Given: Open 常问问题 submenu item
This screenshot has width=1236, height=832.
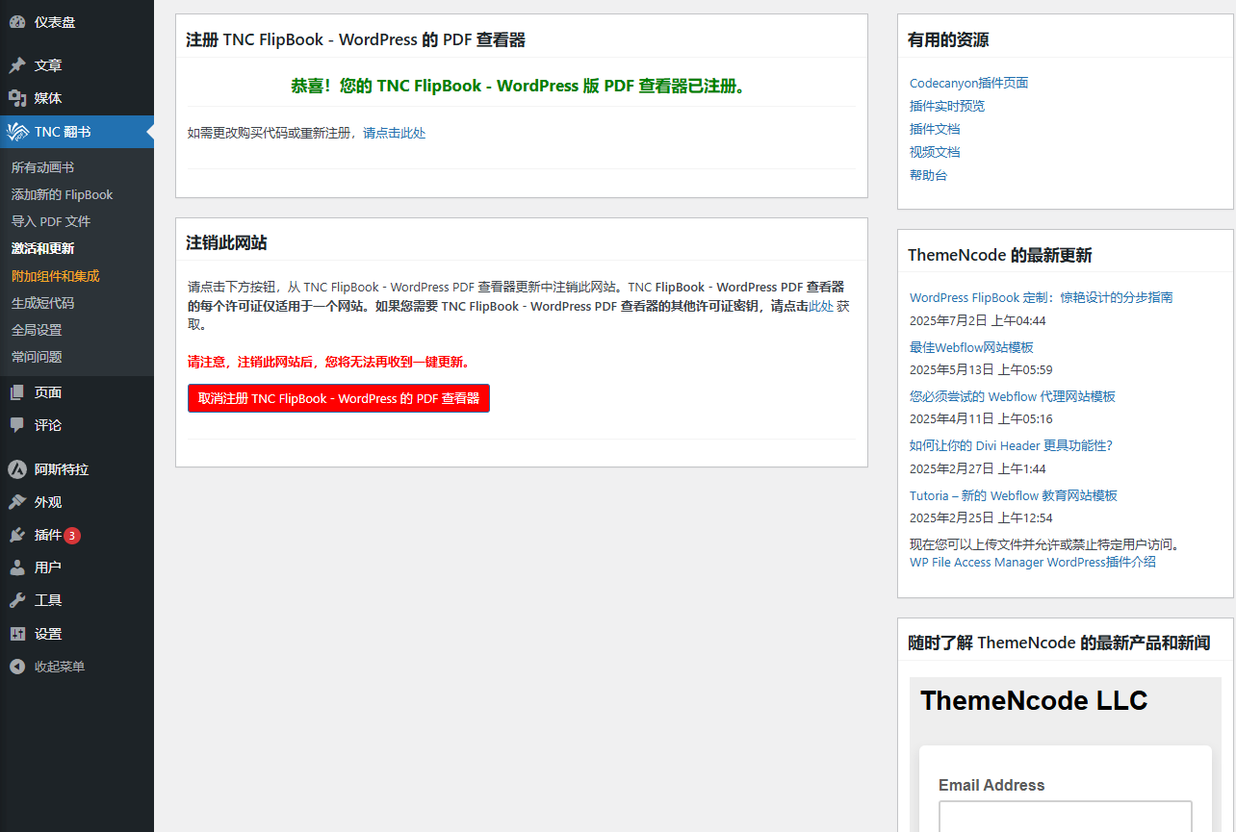Looking at the screenshot, I should tap(37, 357).
